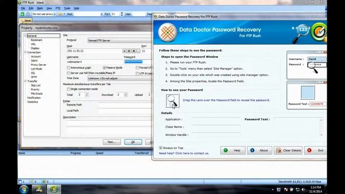This screenshot has width=345, height=194.
Task: Open the Mark menu
Action: click(x=40, y=9)
